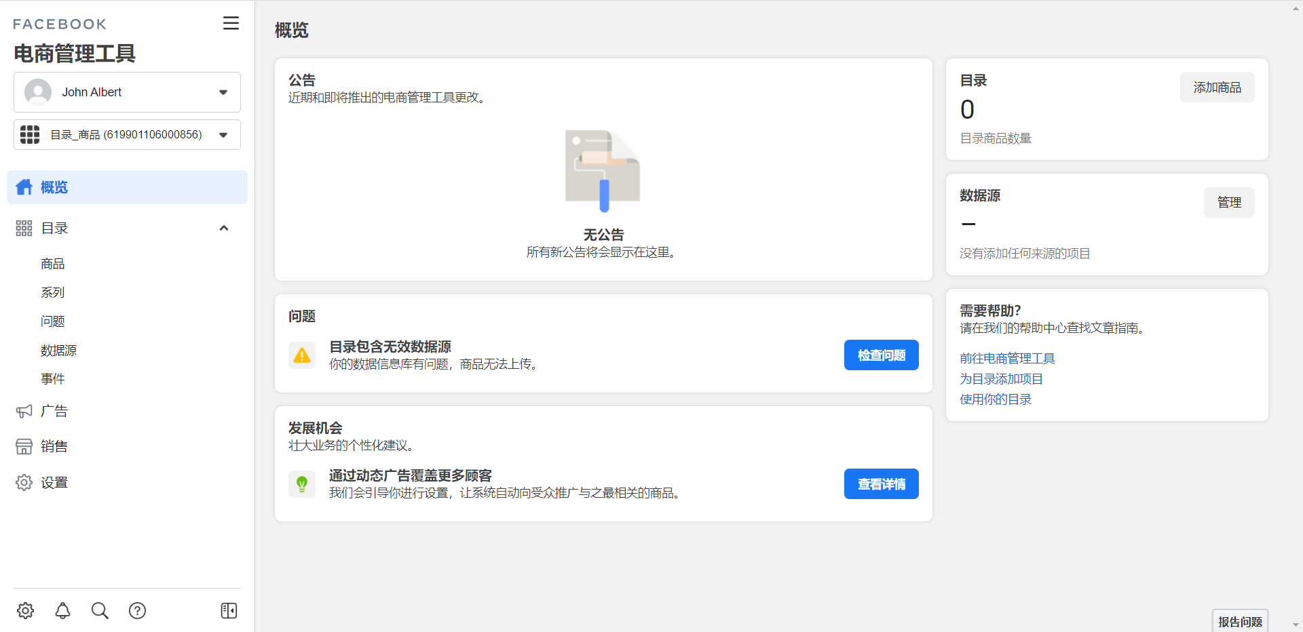The image size is (1303, 632).
Task: Click the 发展机会 heading
Action: [x=316, y=428]
